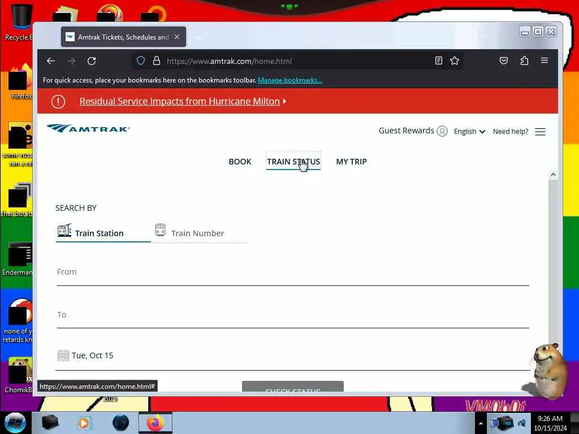
Task: Open the Firefox extensions puzzle icon
Action: point(524,61)
